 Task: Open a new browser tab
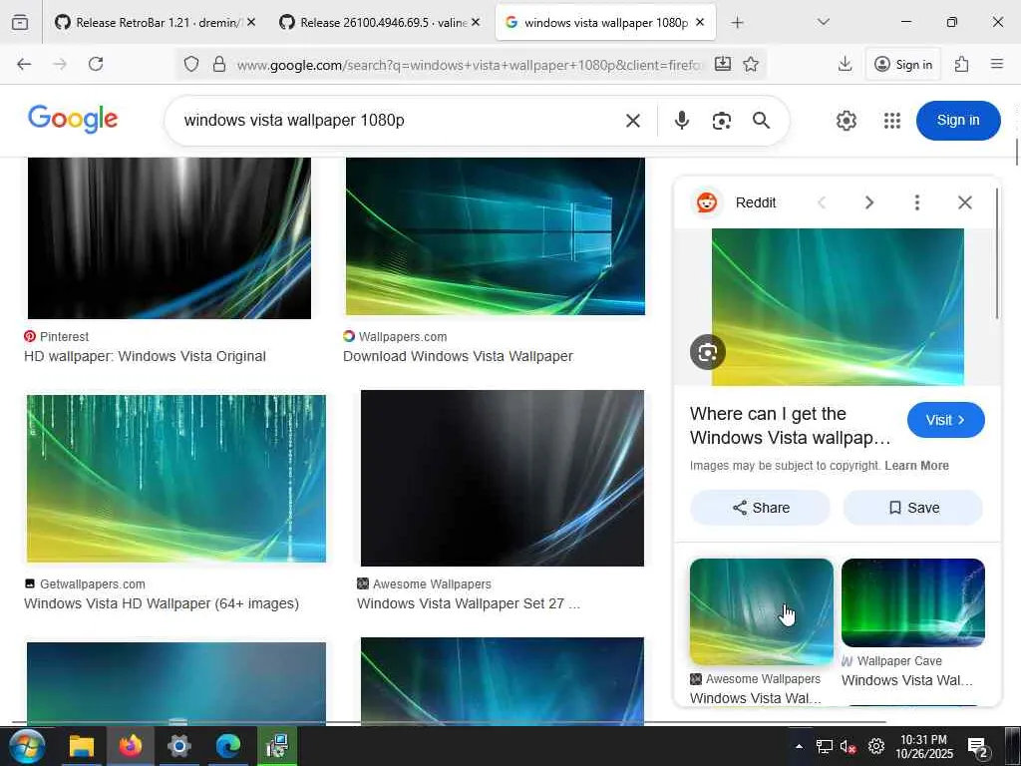point(737,23)
